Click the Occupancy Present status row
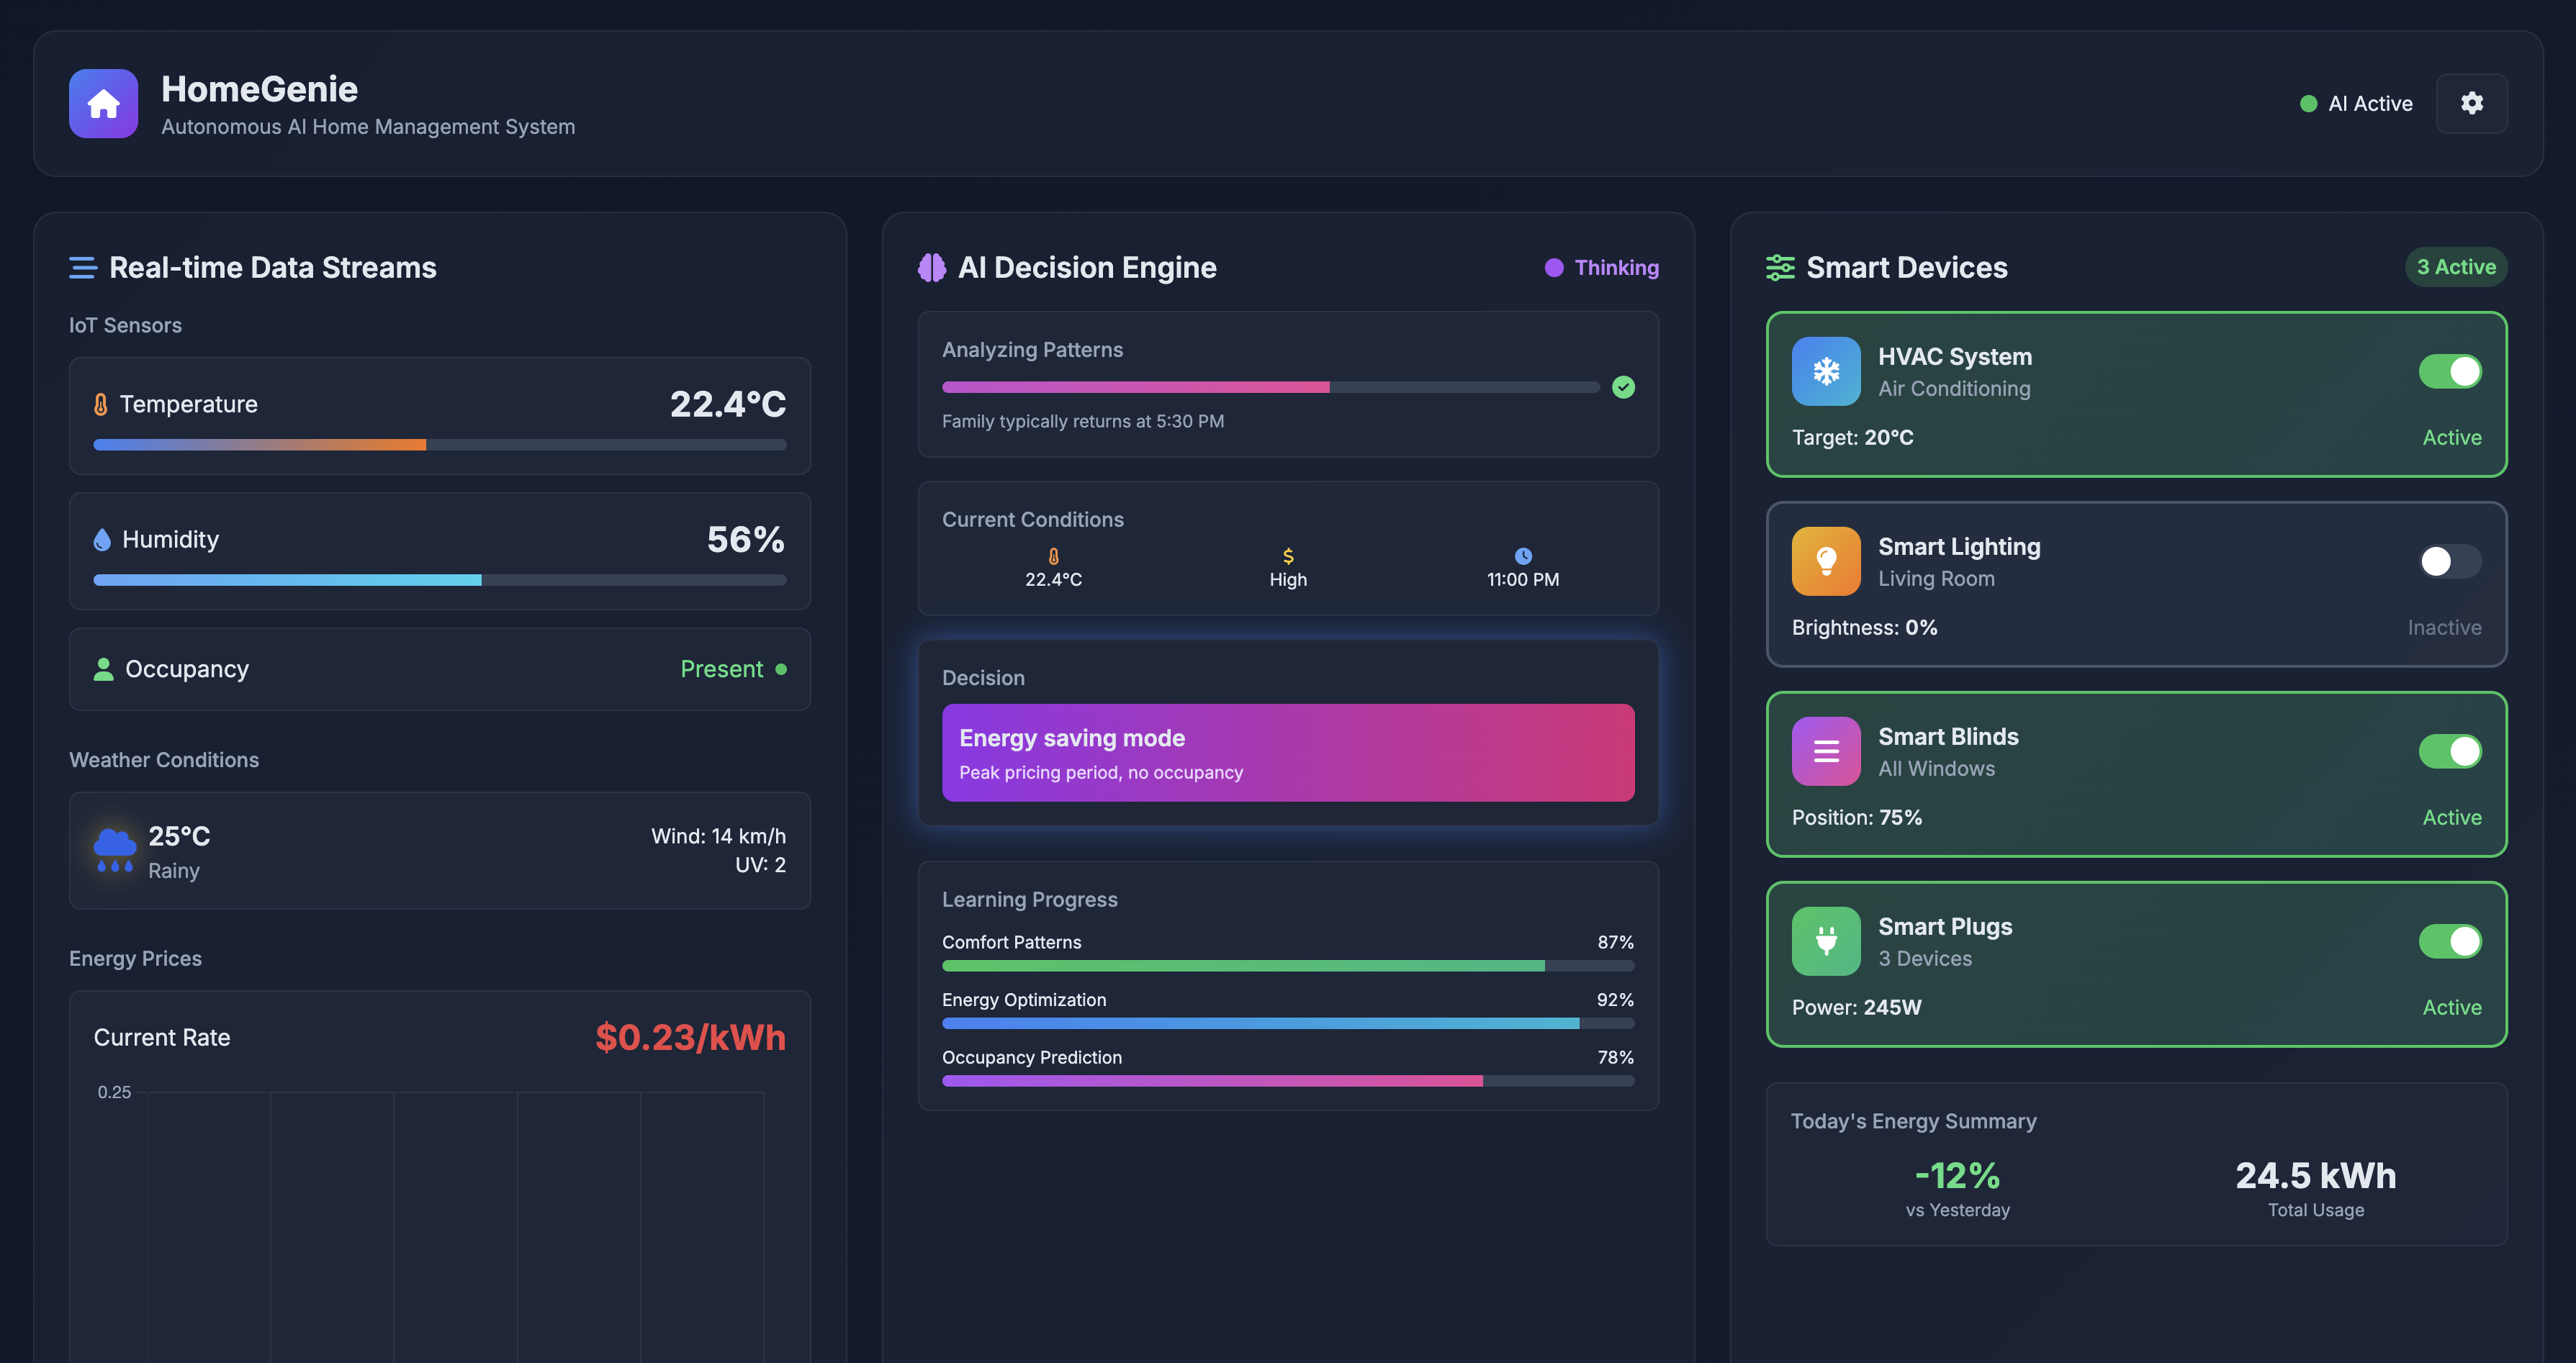 (x=439, y=669)
